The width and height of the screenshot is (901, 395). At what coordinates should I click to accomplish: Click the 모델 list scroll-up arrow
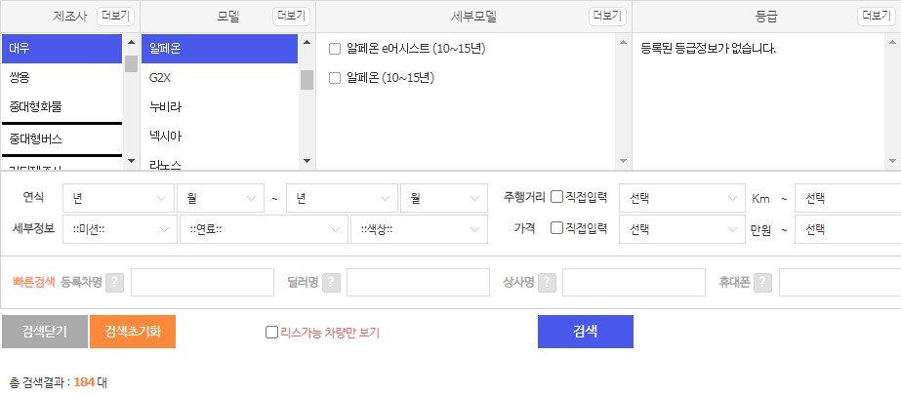click(307, 42)
